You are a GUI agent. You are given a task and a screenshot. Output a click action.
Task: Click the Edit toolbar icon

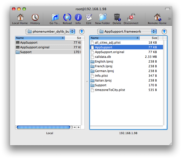click(x=89, y=17)
